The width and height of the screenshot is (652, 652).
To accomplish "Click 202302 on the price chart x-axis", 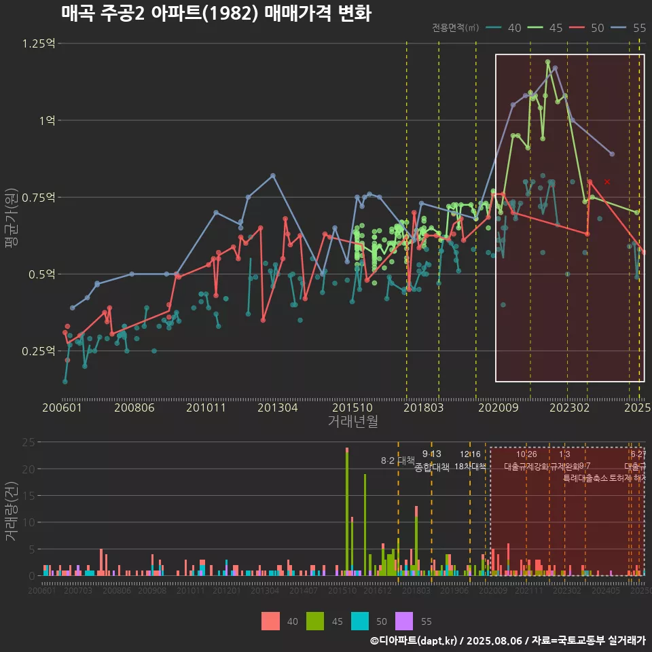I will pos(570,407).
